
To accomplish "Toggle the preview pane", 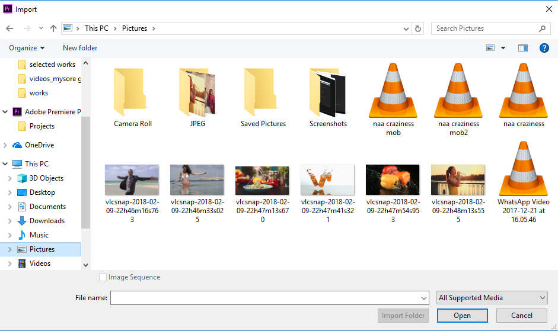I will point(523,48).
